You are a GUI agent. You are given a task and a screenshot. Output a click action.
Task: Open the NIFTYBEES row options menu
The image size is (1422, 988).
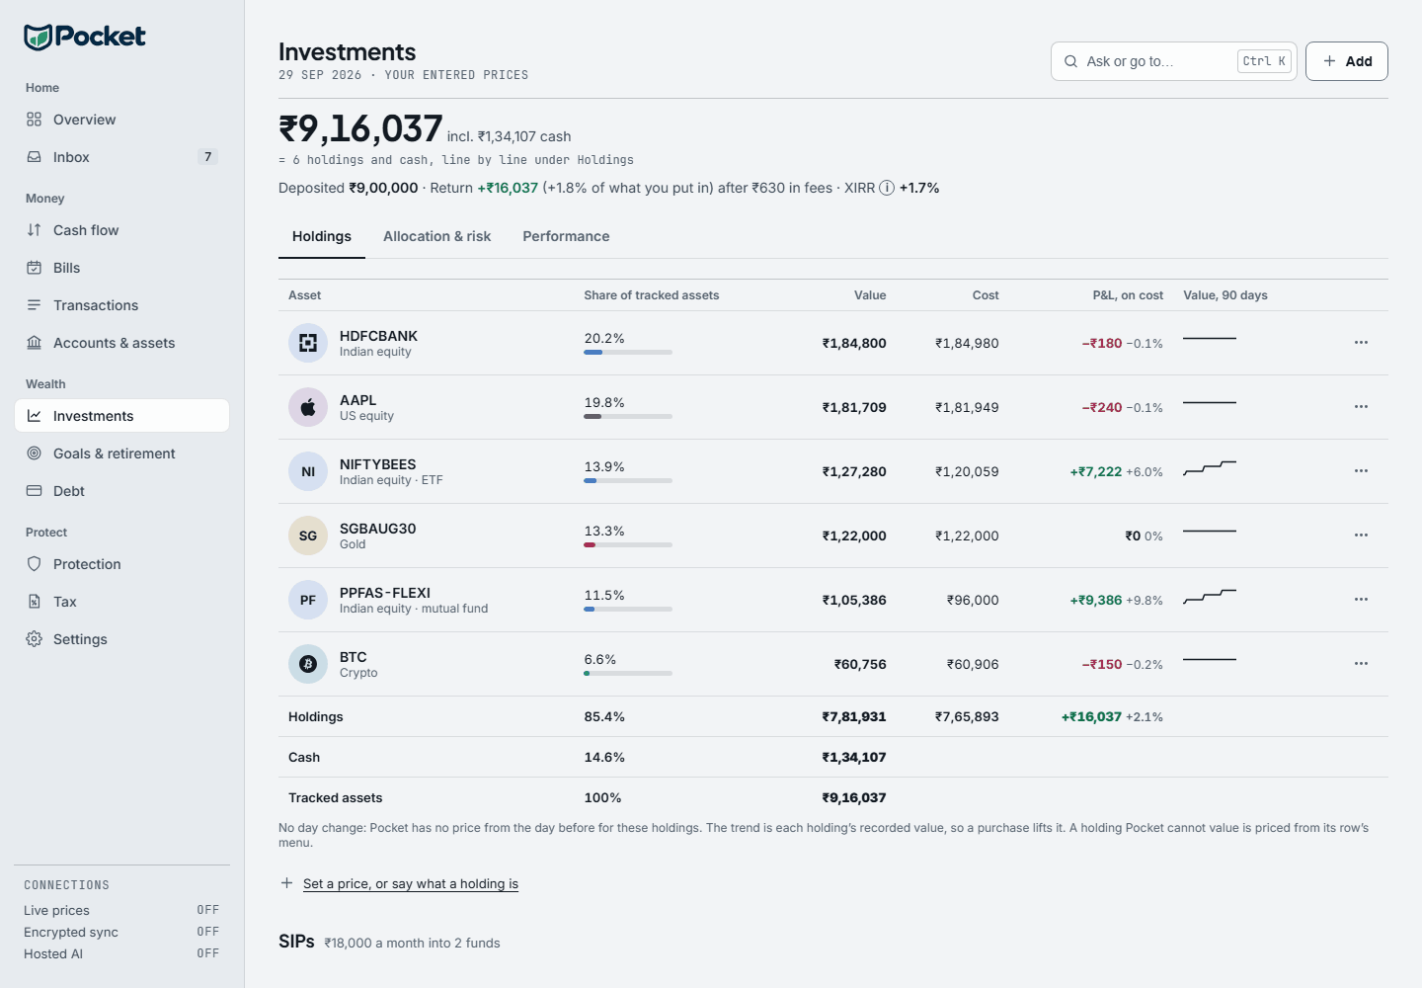(x=1361, y=471)
